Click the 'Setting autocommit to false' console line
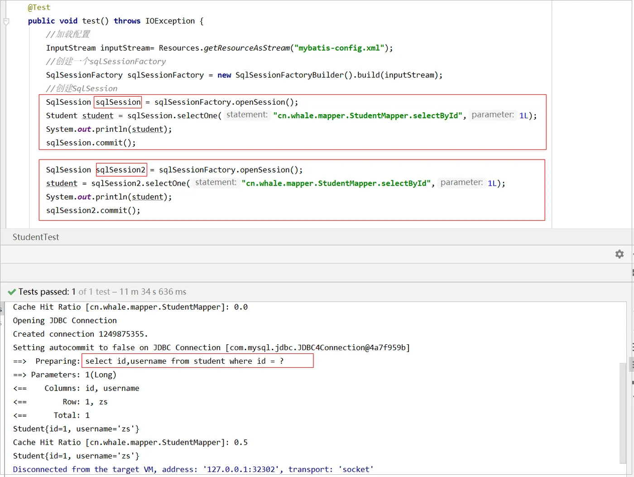 [x=211, y=348]
